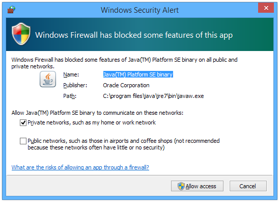Open the firewall risks help link
This screenshot has height=202, width=280.
(x=80, y=167)
